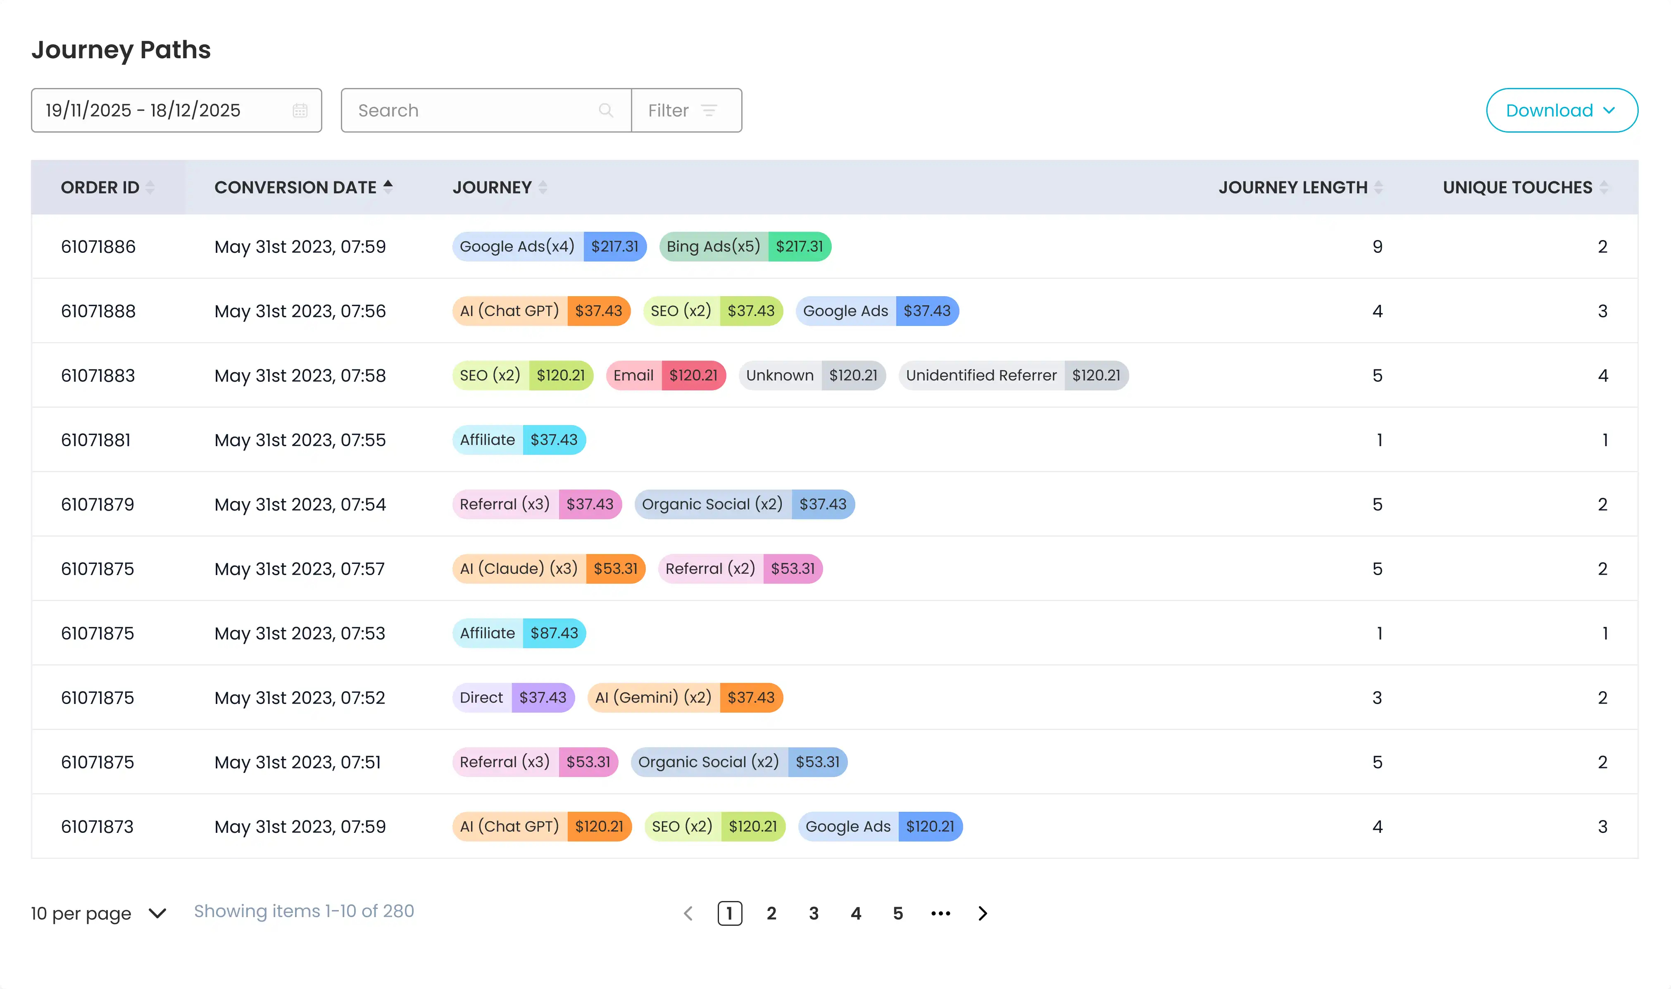Open the calendar icon in date range field
The image size is (1671, 989).
(x=300, y=111)
